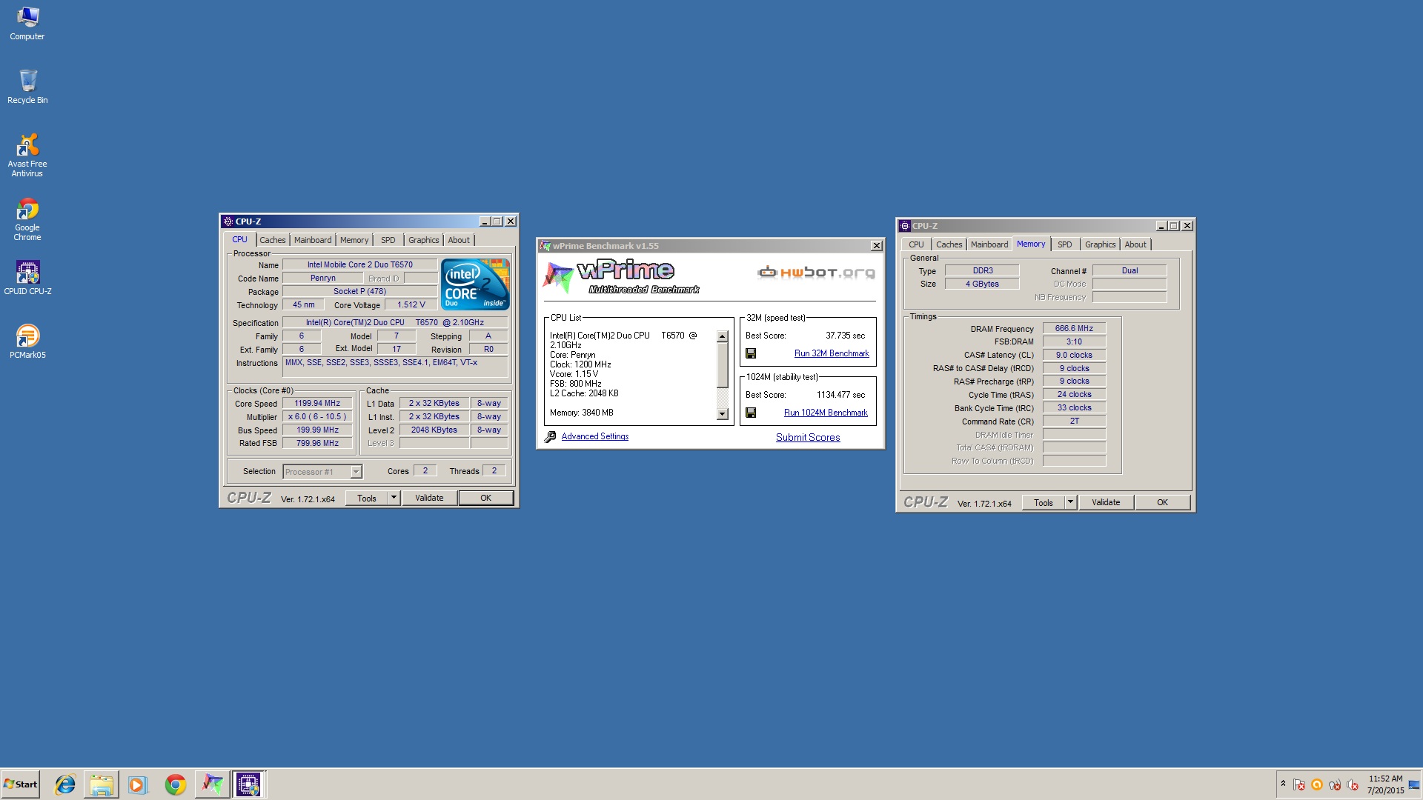
Task: Select Memory tab in left CPU-Z window
Action: tap(354, 241)
